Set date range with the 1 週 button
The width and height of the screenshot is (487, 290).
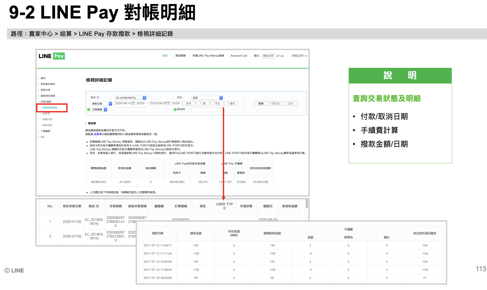point(203,104)
